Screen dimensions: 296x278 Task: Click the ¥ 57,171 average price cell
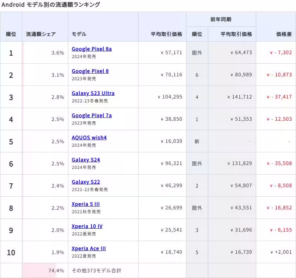[171, 53]
